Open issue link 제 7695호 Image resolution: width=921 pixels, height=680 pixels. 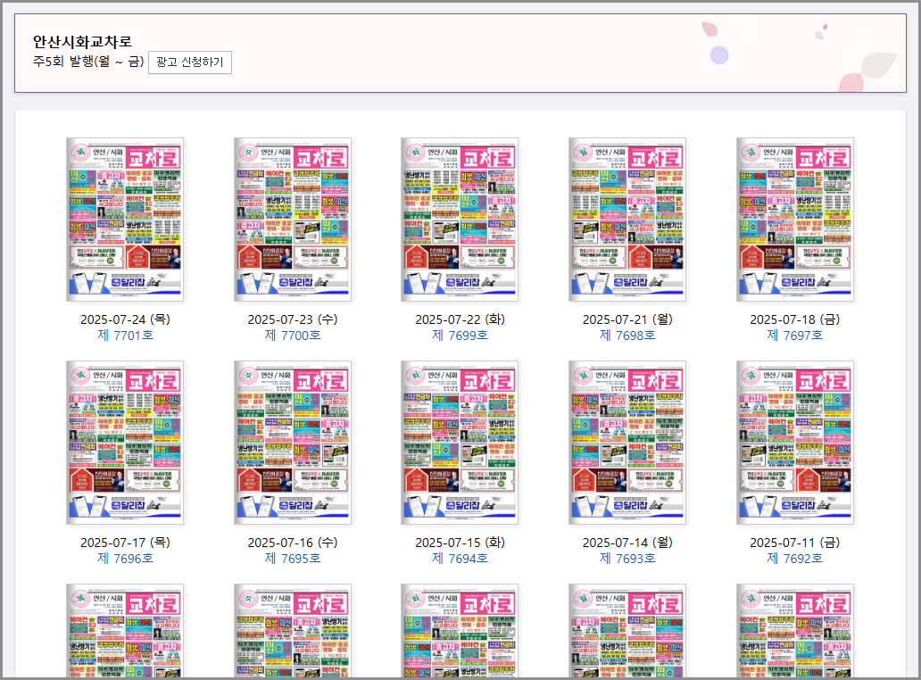(x=293, y=559)
